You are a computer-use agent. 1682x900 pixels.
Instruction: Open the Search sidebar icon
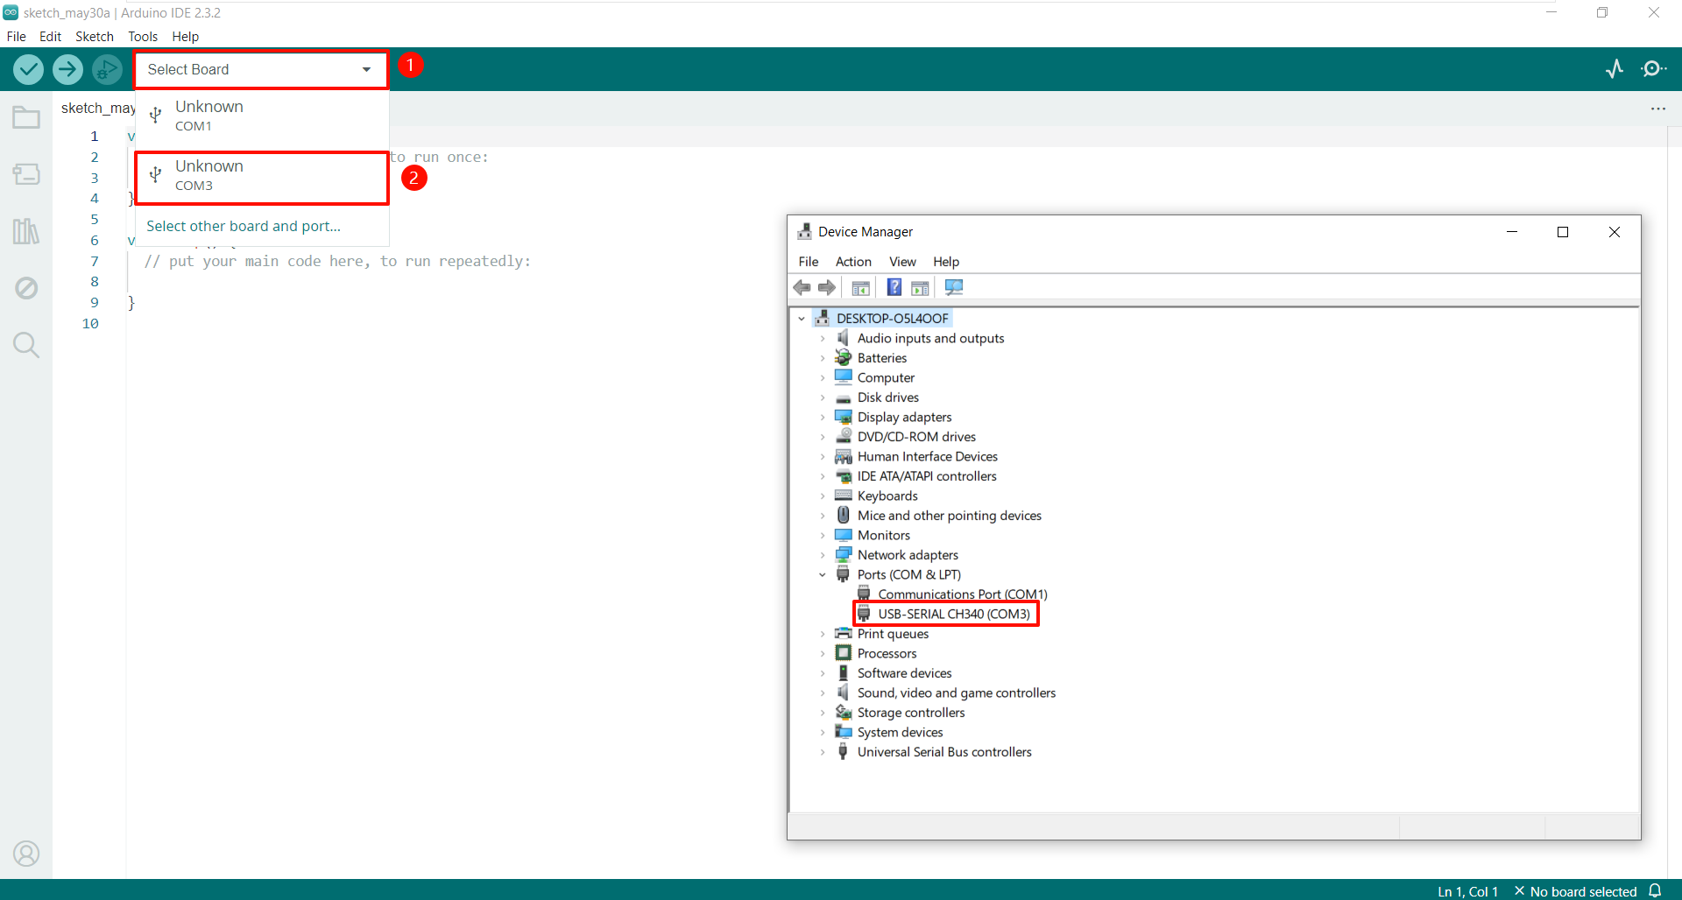click(26, 345)
